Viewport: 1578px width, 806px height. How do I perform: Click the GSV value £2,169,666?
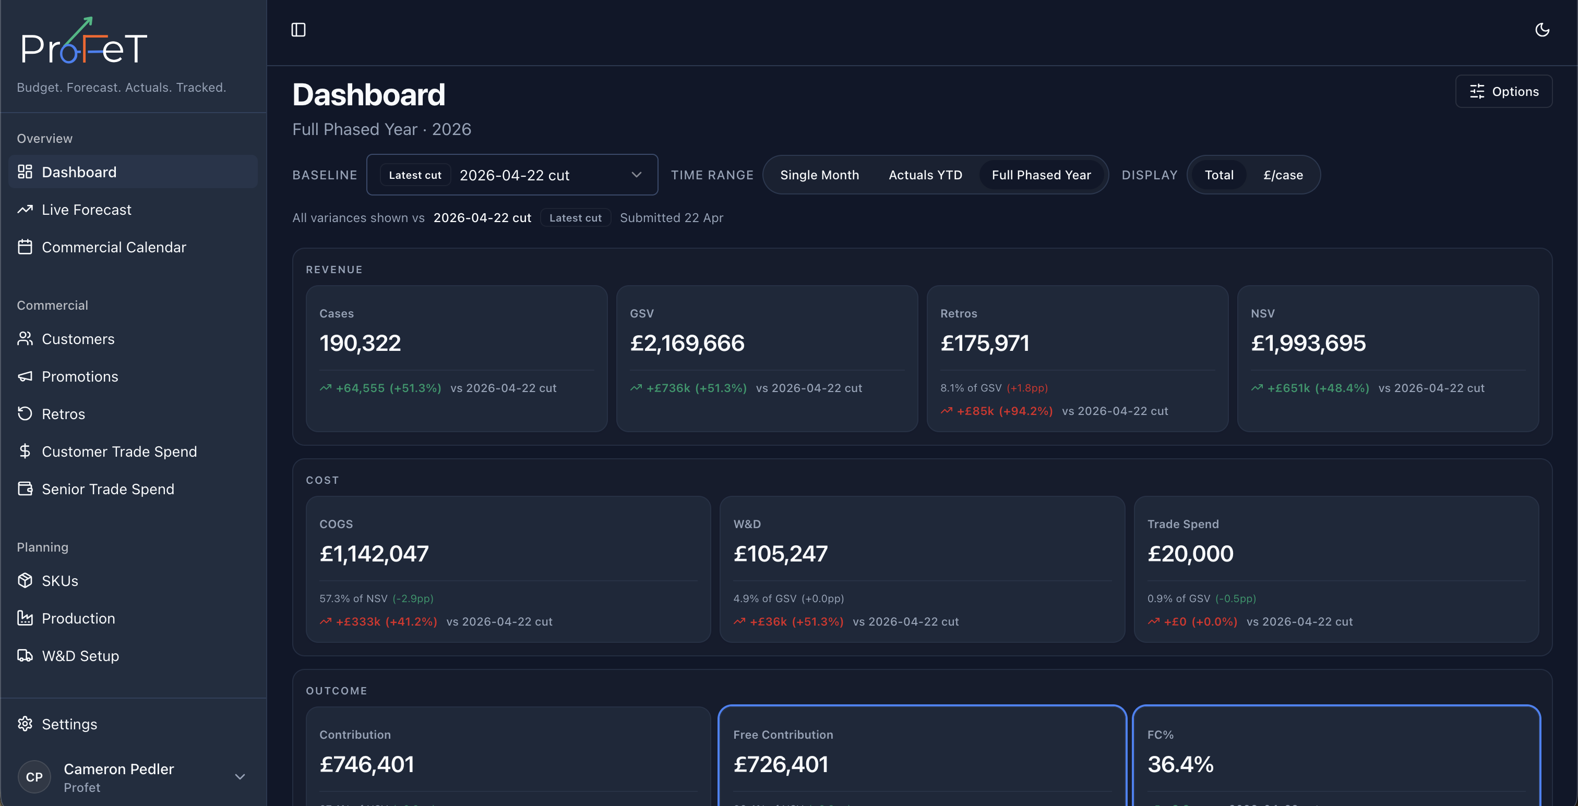point(687,343)
